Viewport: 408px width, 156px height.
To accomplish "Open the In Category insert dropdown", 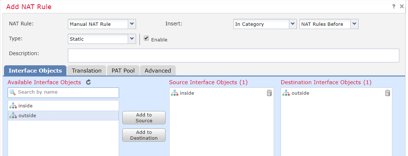I will click(x=293, y=24).
